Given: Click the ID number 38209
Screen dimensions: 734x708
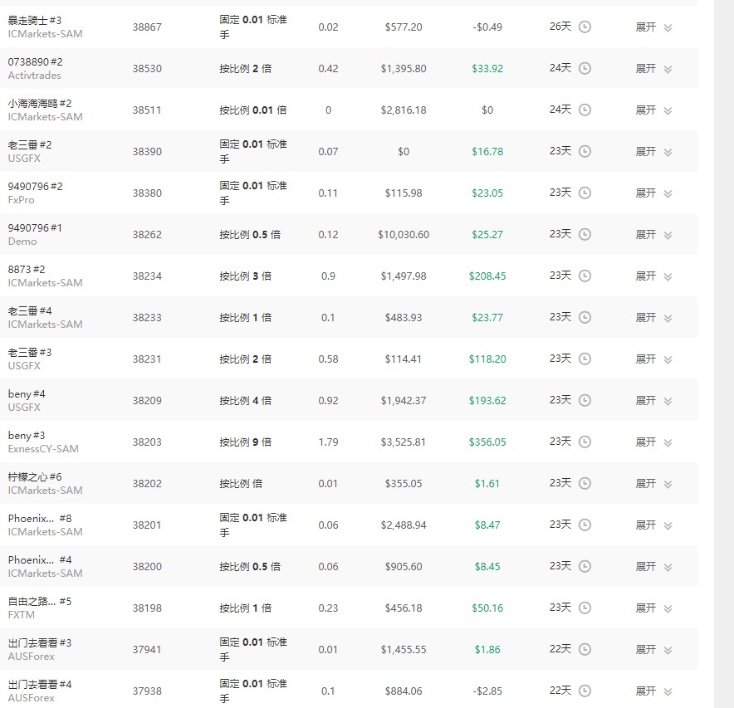Looking at the screenshot, I should click(147, 401).
